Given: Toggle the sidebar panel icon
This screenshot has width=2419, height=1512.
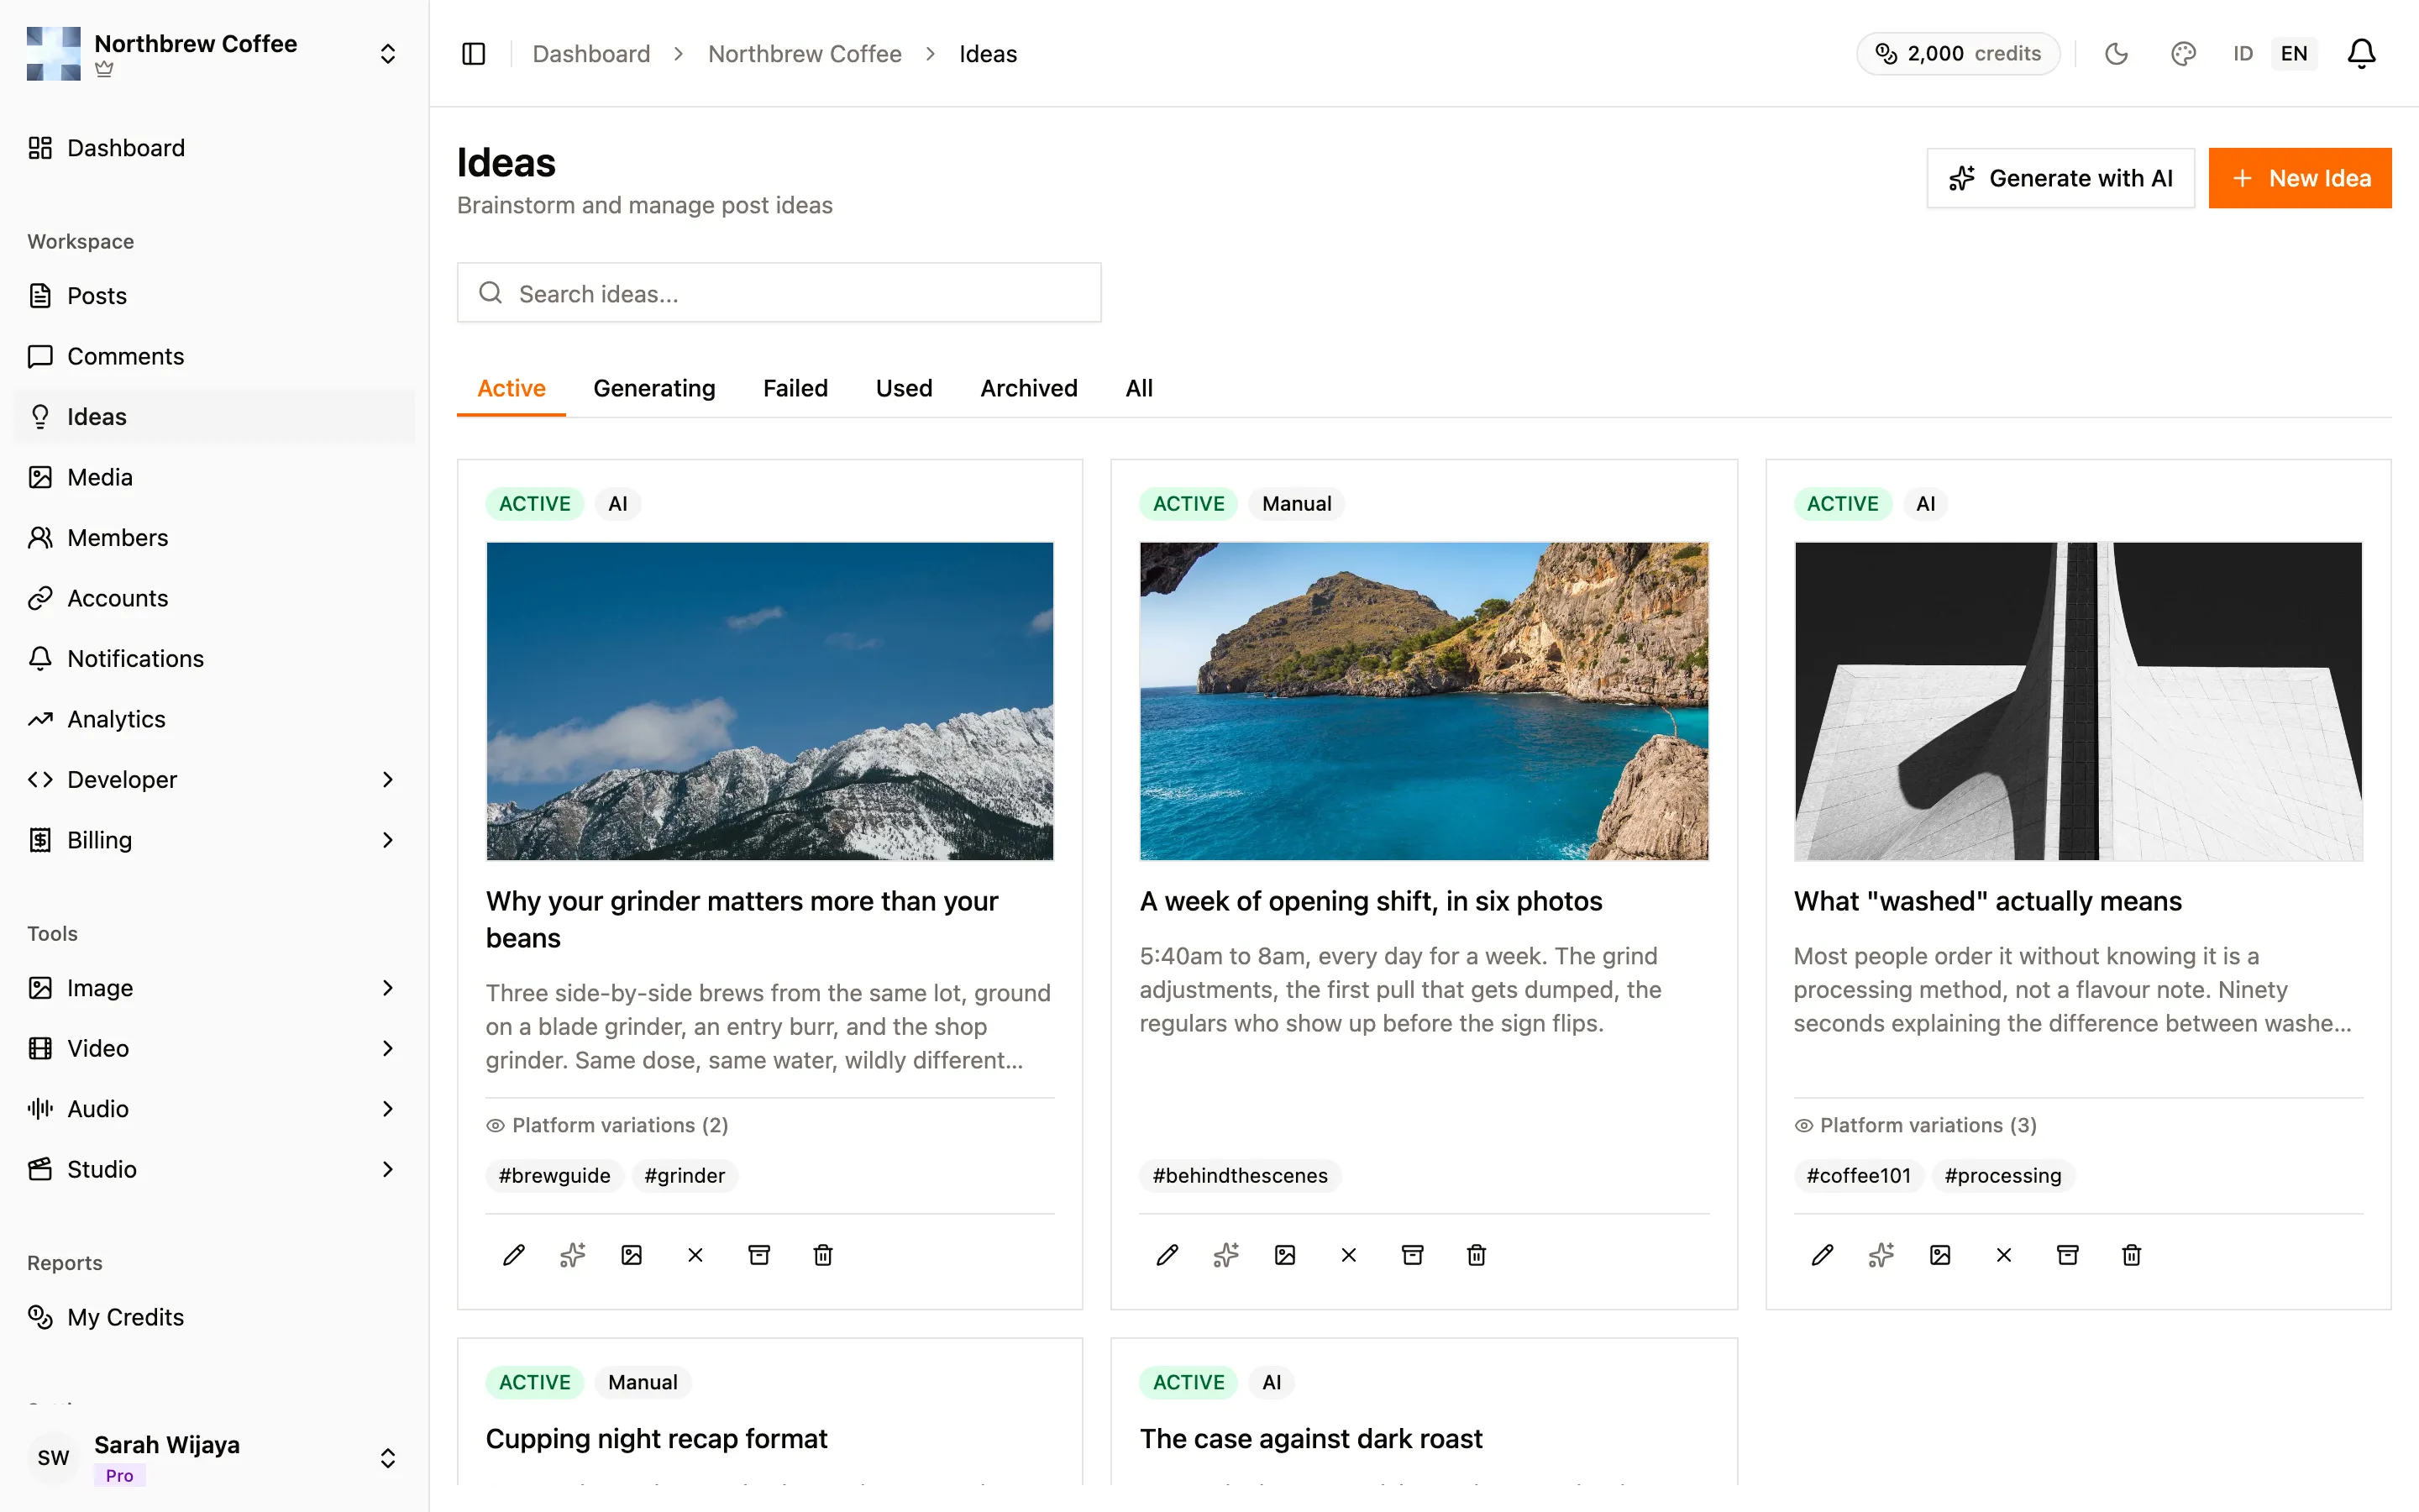Looking at the screenshot, I should coord(474,54).
